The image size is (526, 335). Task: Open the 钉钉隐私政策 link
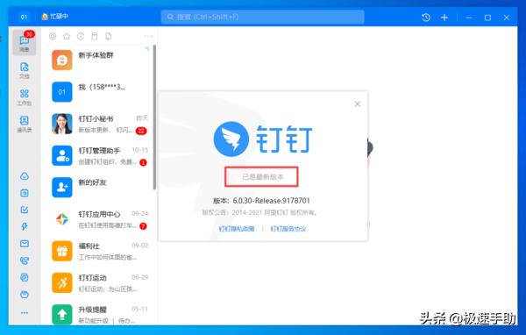pyautogui.click(x=237, y=229)
